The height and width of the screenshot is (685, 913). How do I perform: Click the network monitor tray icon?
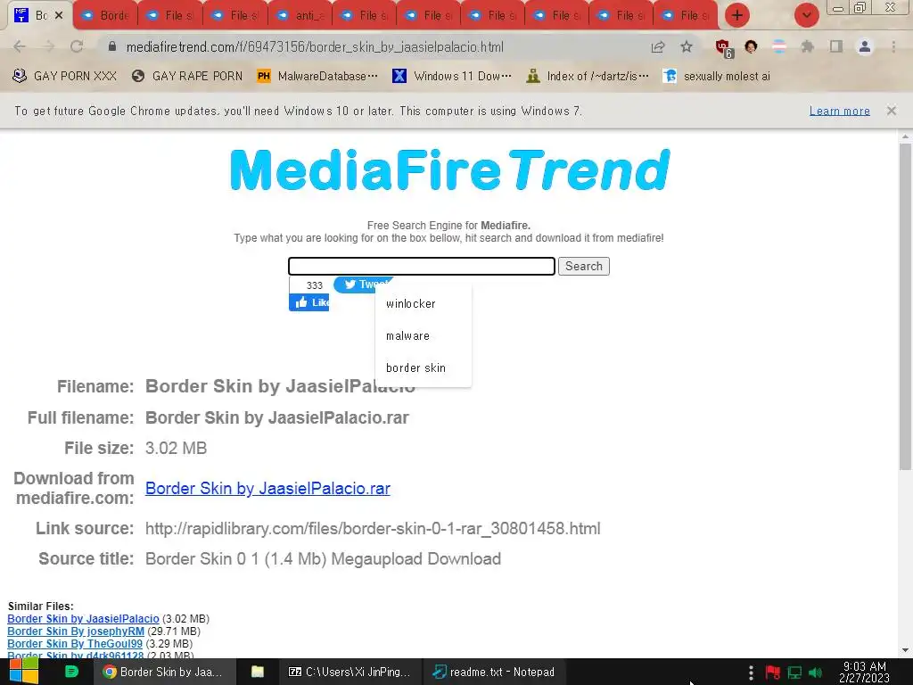[794, 673]
